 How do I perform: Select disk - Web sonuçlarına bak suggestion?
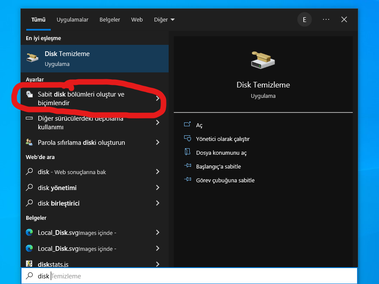coord(95,172)
